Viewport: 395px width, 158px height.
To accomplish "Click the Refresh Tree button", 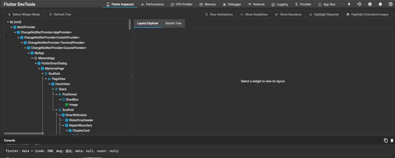I will pyautogui.click(x=60, y=15).
